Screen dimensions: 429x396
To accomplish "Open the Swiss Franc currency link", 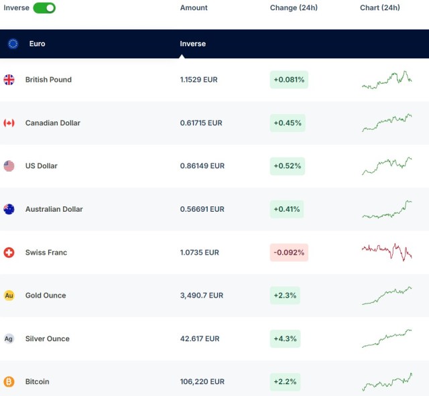I will click(x=46, y=253).
